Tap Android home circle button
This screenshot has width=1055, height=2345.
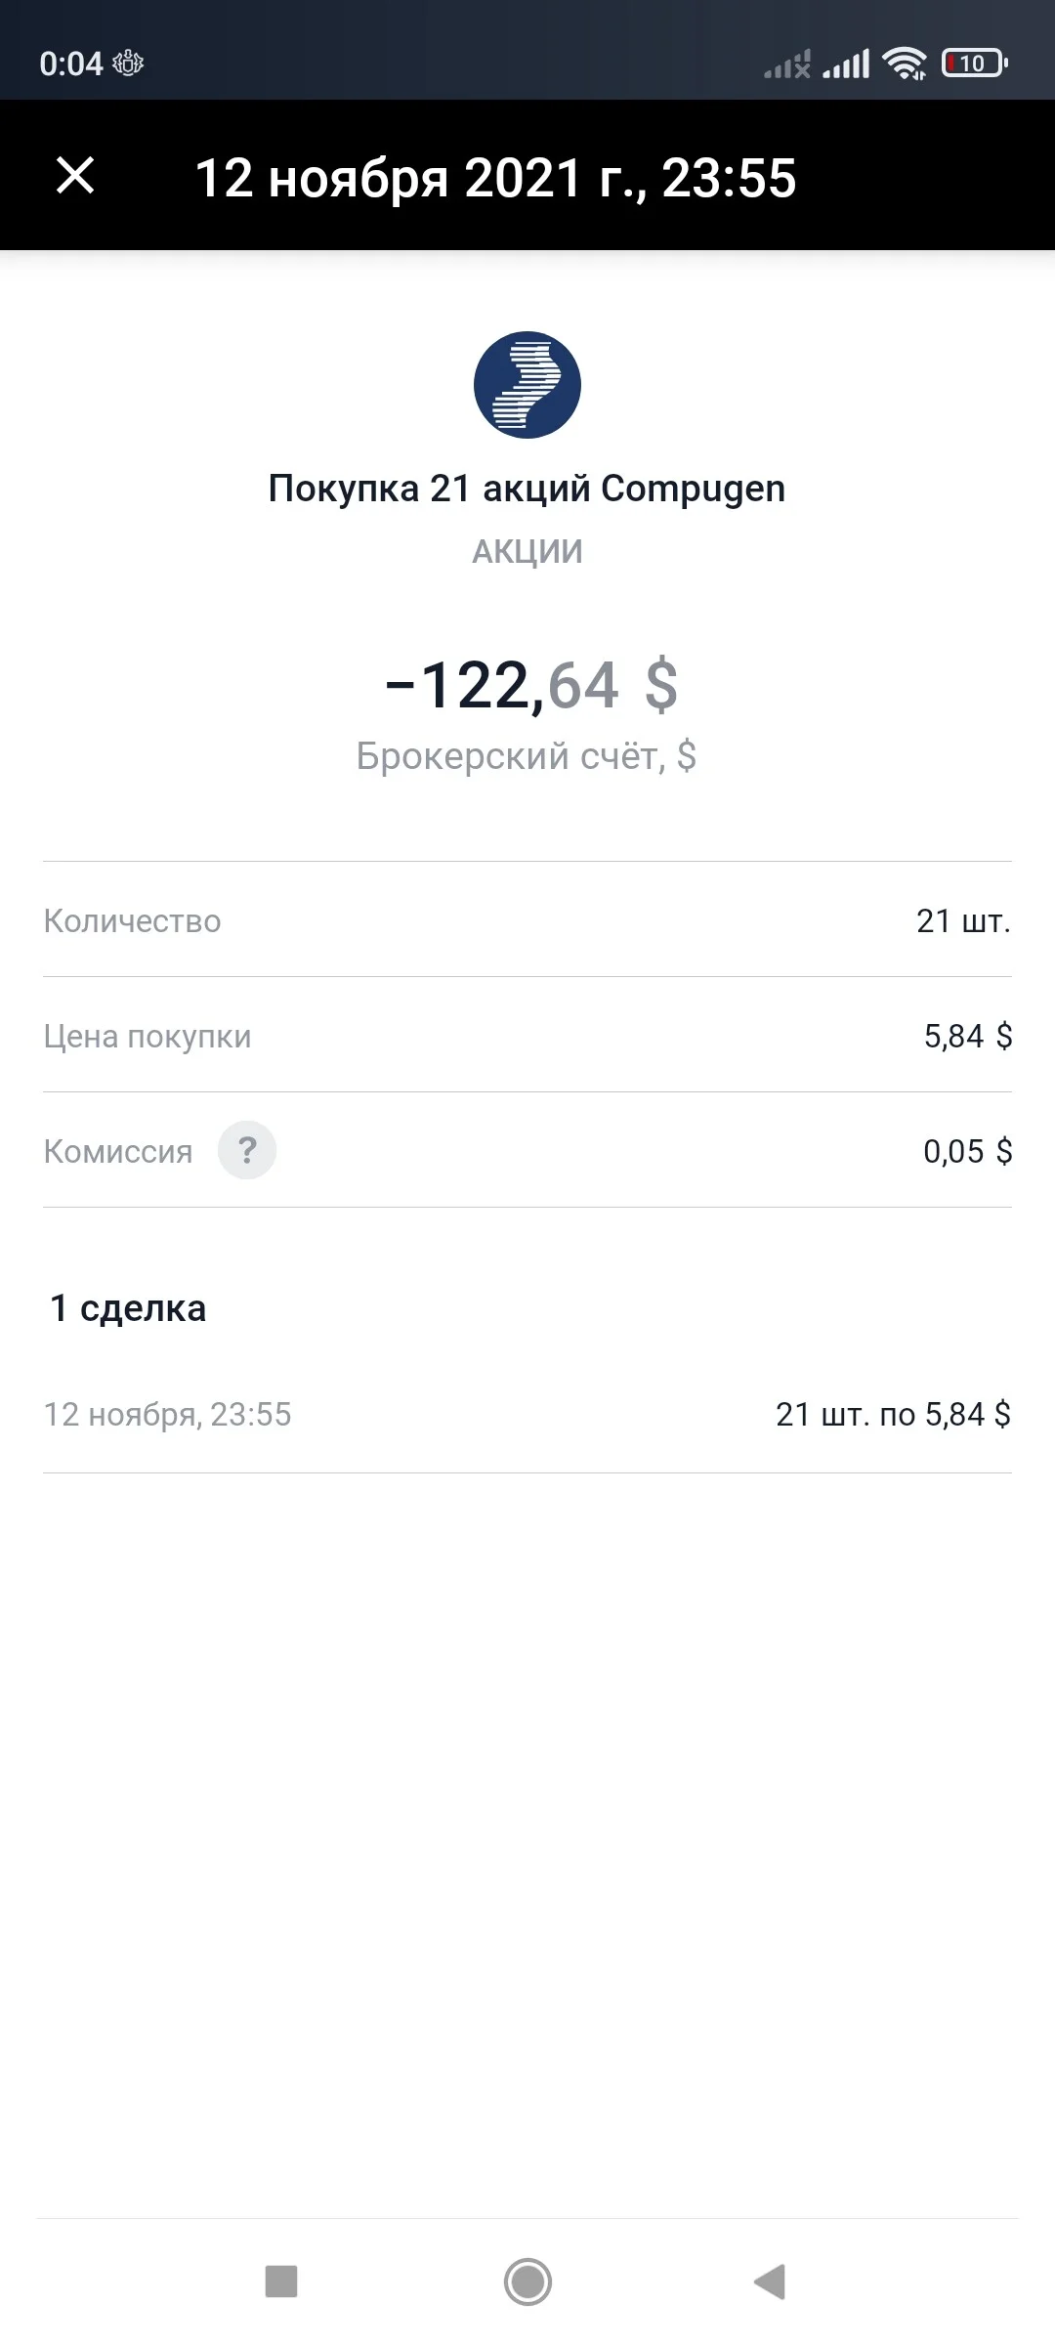[x=527, y=2282]
